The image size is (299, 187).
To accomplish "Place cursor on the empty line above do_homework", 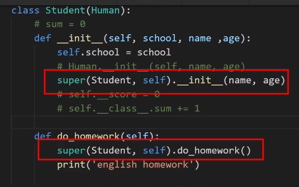I will (155, 122).
